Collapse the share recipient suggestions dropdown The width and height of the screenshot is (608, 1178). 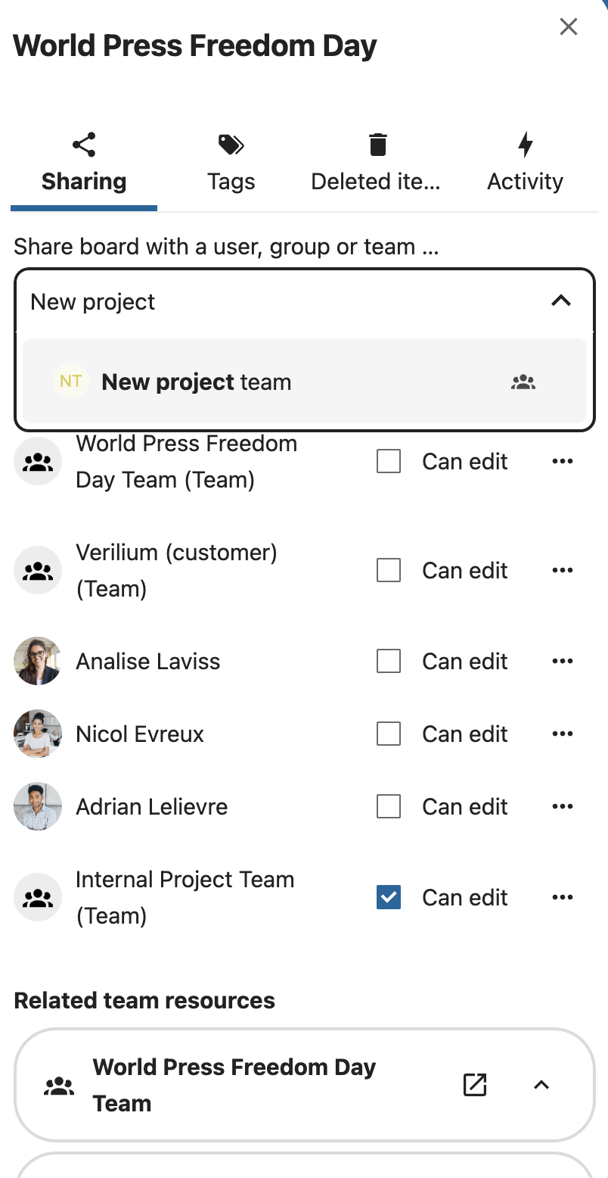point(561,301)
